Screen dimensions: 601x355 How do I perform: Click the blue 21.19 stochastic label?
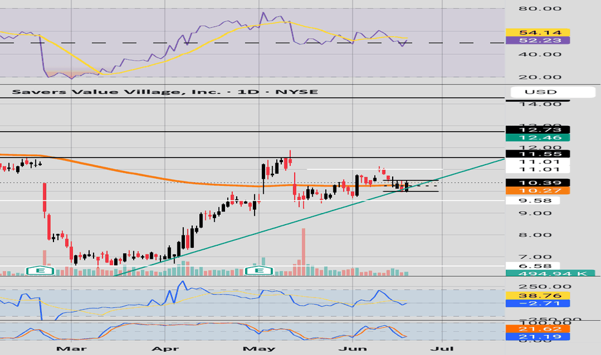538,336
